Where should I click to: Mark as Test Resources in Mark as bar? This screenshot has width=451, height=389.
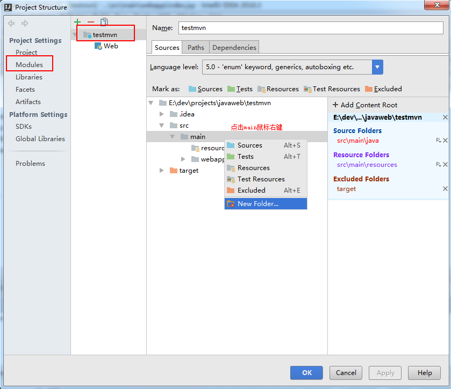tap(332, 89)
